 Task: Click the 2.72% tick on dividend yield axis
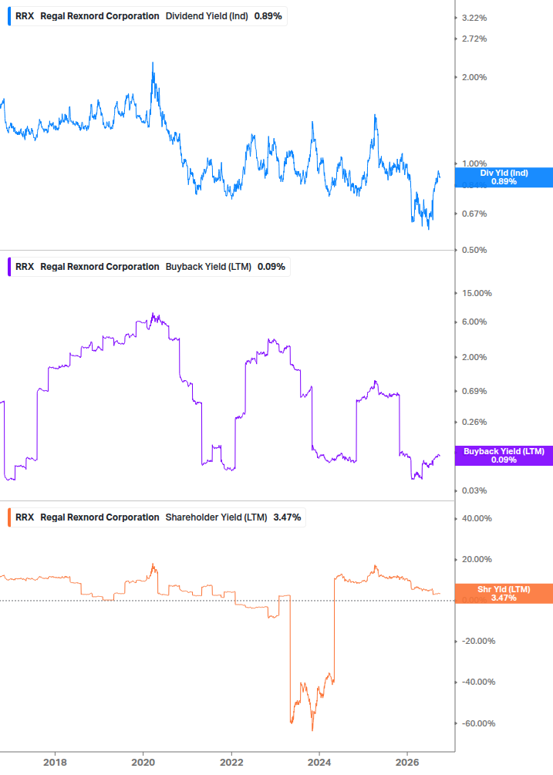pos(474,39)
